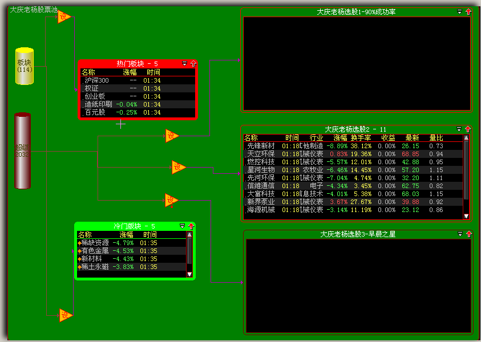Click the 冷门板块 - 5 title bar
The width and height of the screenshot is (481, 342).
click(134, 226)
